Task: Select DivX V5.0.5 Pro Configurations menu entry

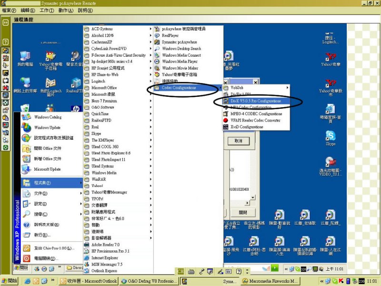Action: [256, 101]
